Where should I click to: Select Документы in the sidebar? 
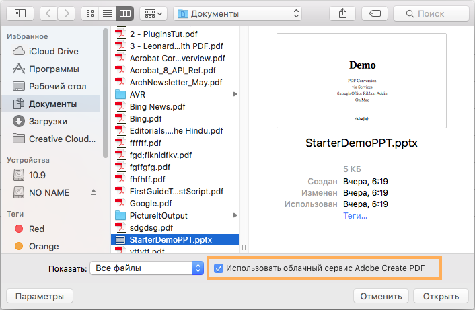click(x=51, y=104)
